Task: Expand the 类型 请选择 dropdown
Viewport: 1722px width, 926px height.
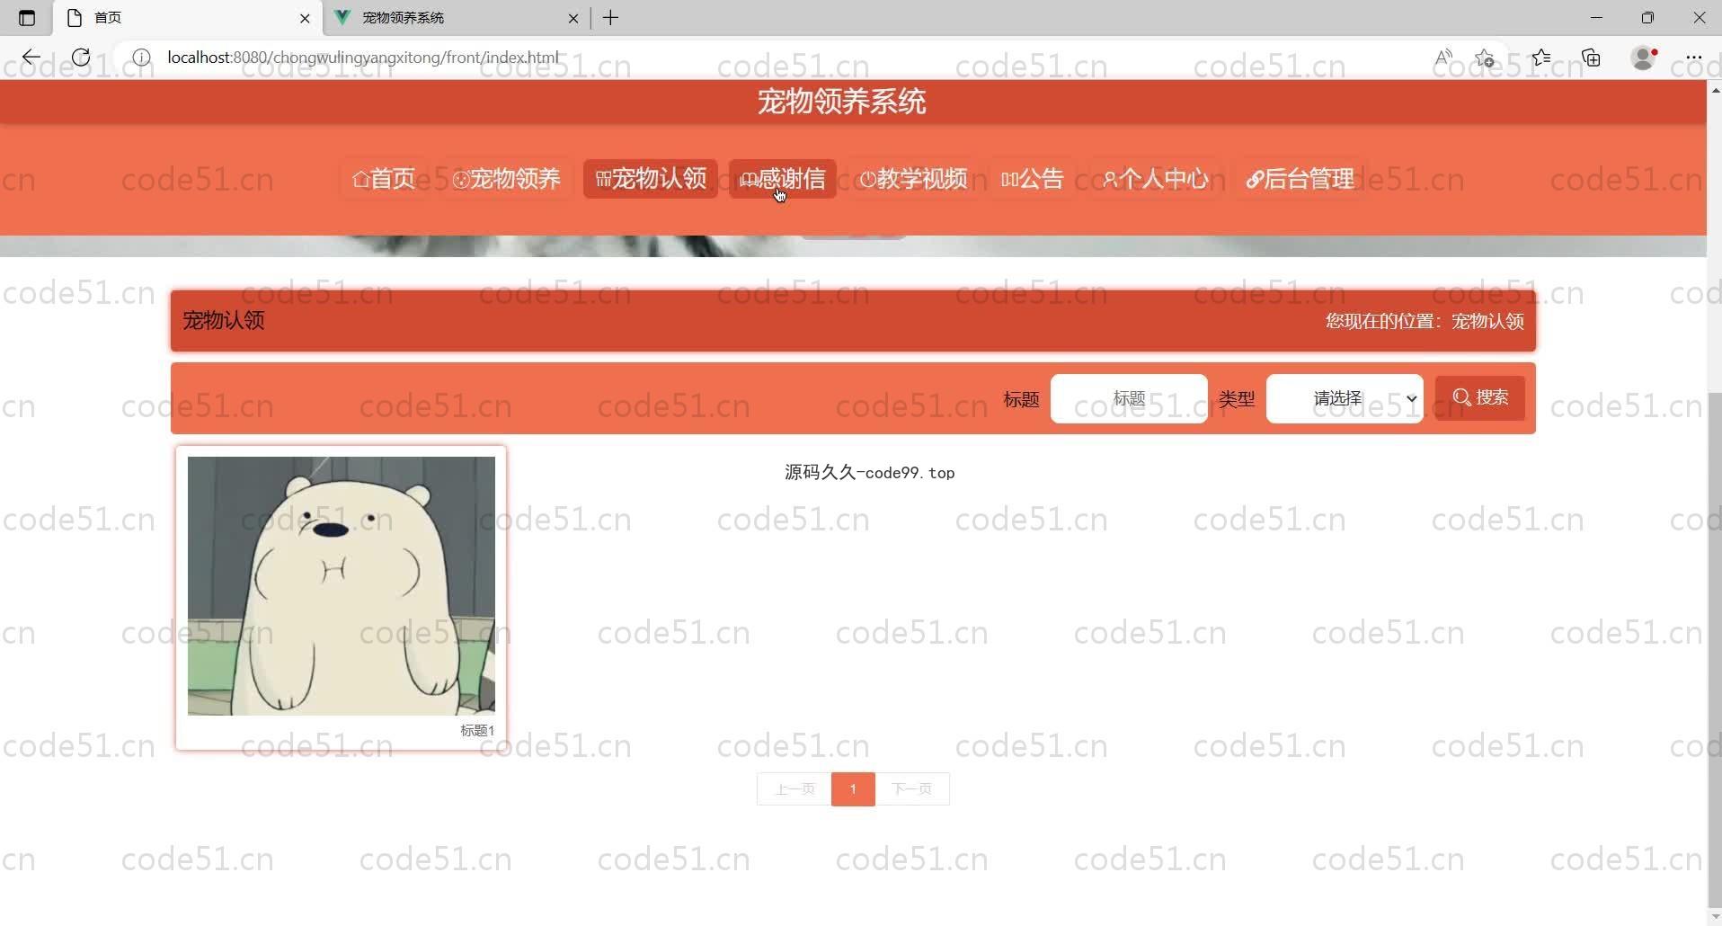Action: point(1345,398)
